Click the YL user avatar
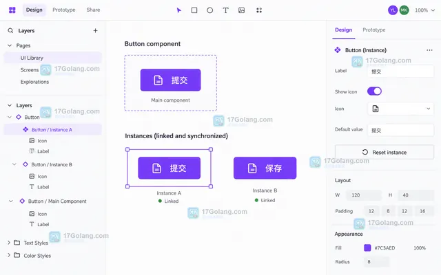The height and width of the screenshot is (275, 441). point(393,10)
